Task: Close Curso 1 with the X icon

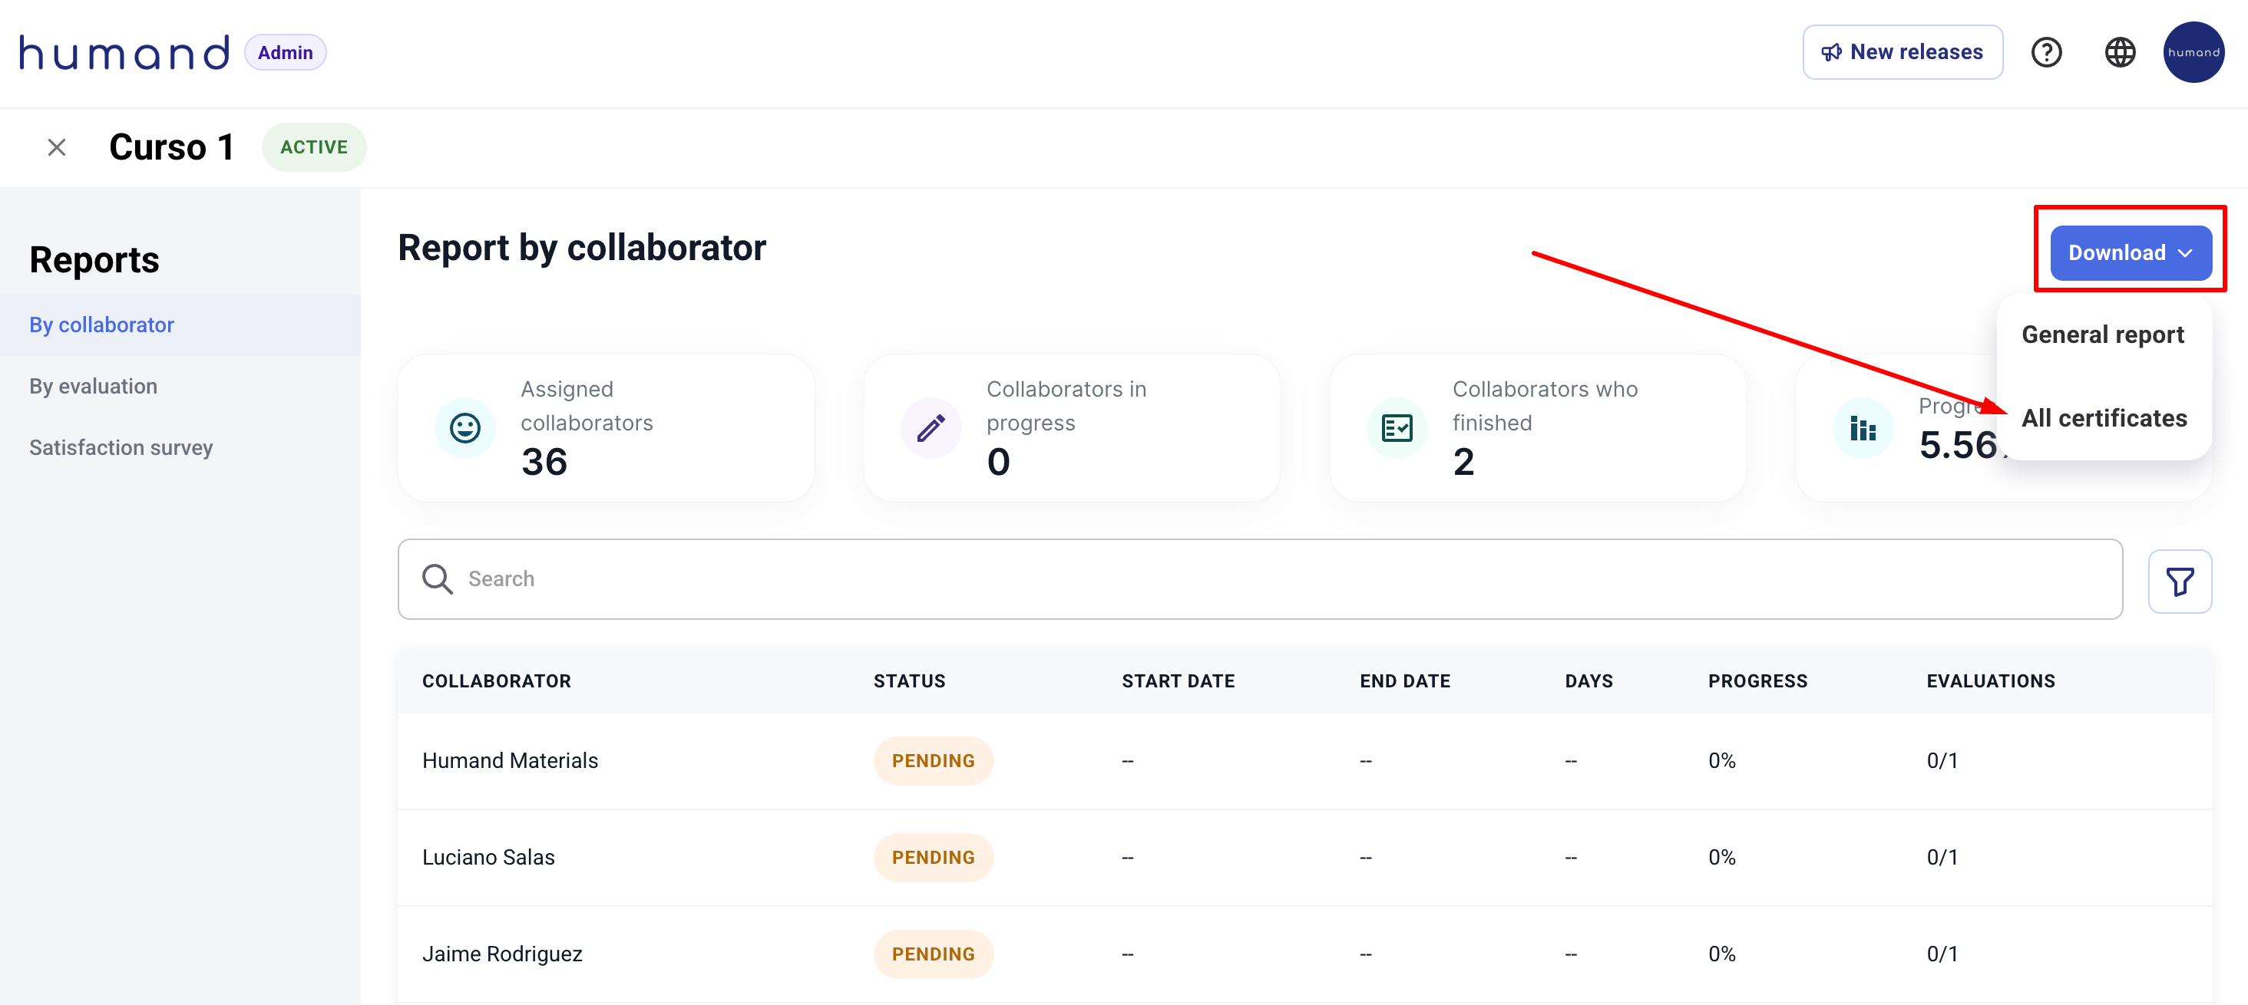Action: (x=57, y=147)
